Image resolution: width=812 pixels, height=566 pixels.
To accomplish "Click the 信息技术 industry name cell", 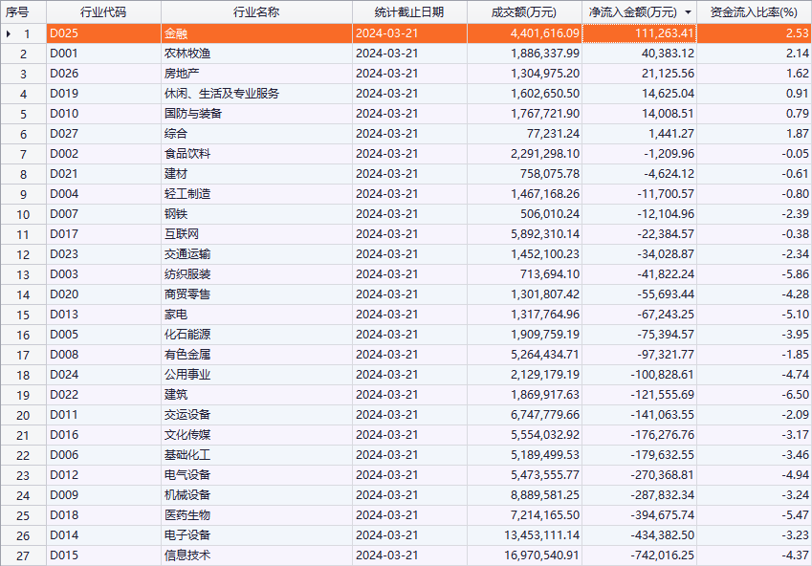I will 187,555.
